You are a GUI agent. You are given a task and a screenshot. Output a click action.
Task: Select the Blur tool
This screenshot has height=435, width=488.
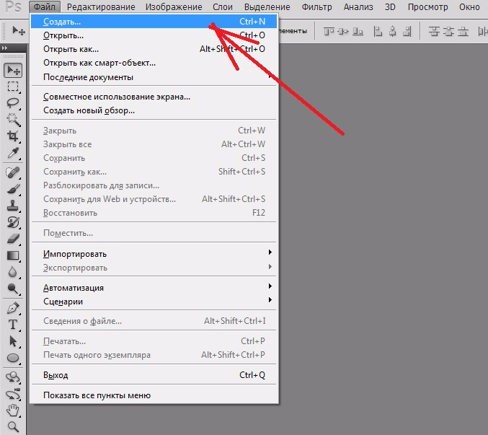click(x=13, y=272)
